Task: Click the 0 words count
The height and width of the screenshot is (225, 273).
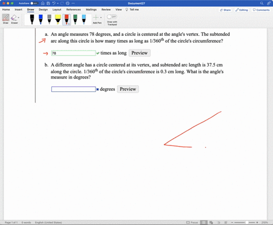Action: (x=26, y=222)
